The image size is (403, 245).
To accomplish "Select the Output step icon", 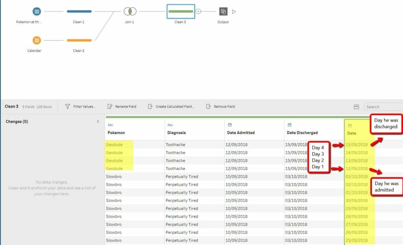I will click(x=223, y=11).
